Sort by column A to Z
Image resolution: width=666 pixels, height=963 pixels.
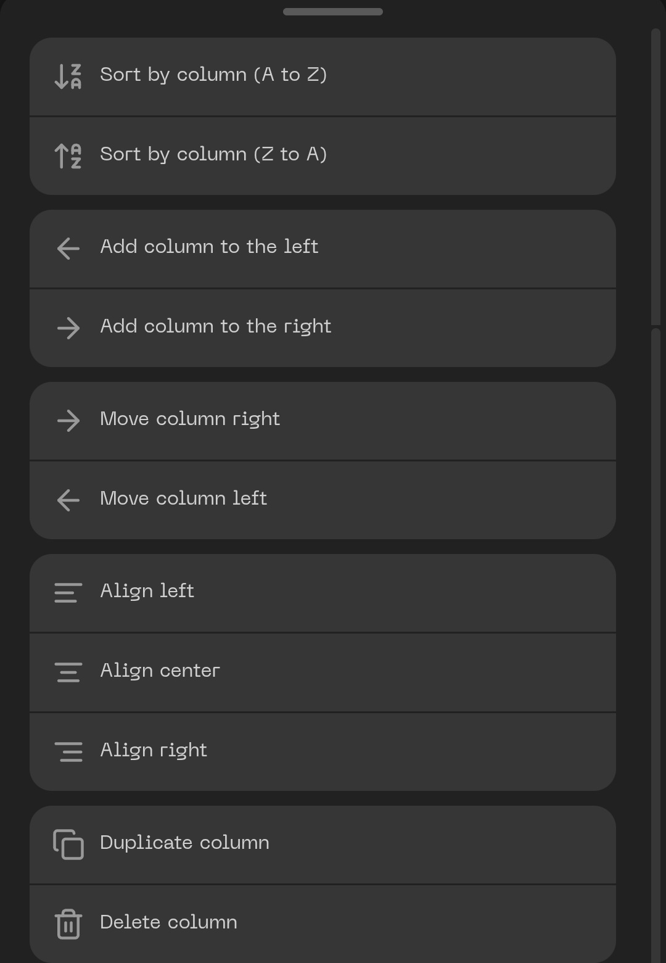213,75
